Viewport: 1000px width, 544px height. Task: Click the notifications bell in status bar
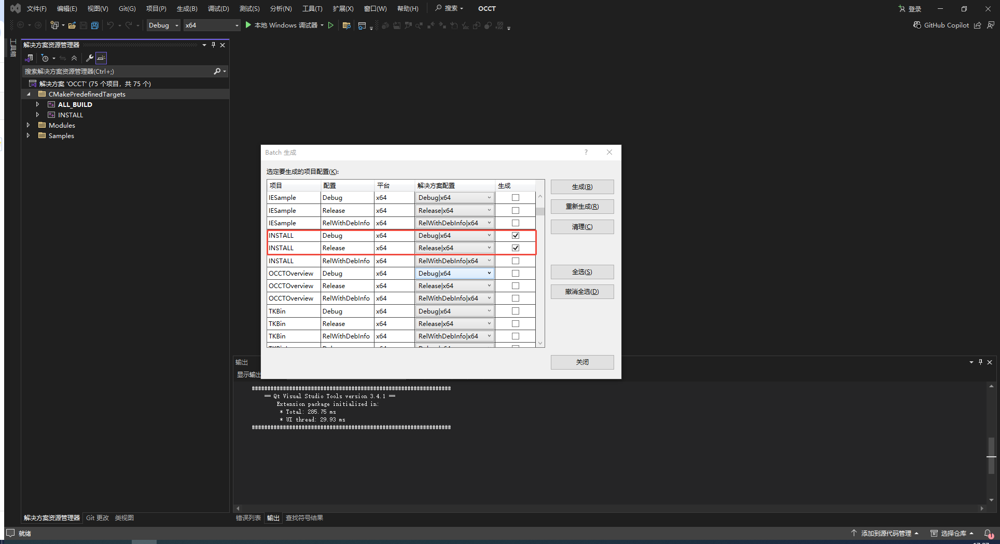[988, 533]
